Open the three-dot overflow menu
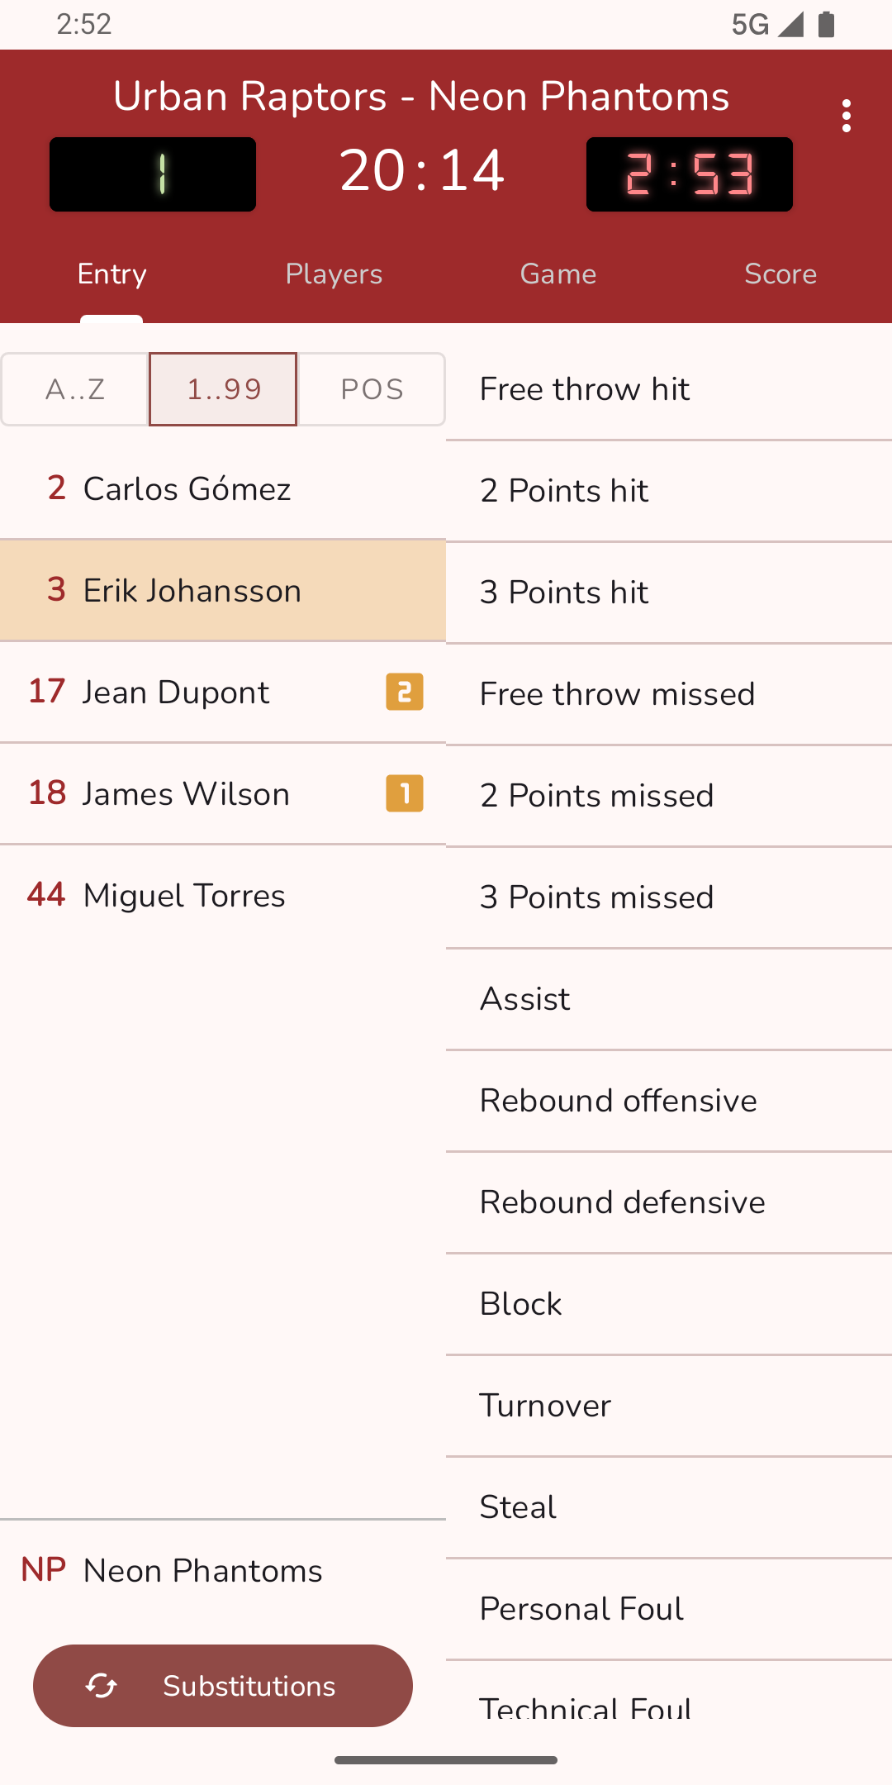The height and width of the screenshot is (1785, 892). 846,117
